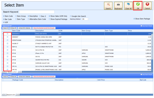Check the SP-01 S22 ULTRA 5G row checkbox

point(8,50)
